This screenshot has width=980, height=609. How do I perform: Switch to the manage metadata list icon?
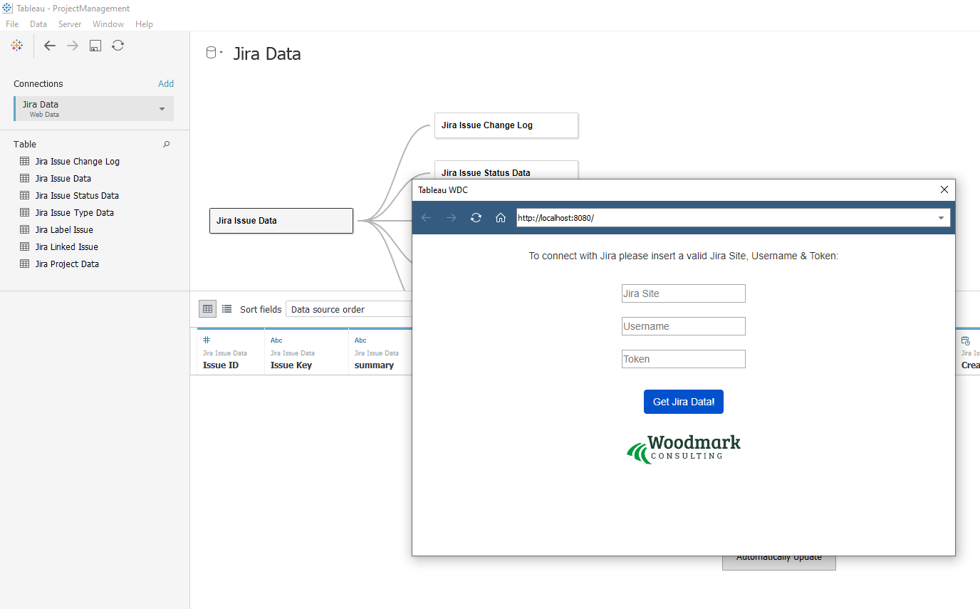click(x=226, y=308)
